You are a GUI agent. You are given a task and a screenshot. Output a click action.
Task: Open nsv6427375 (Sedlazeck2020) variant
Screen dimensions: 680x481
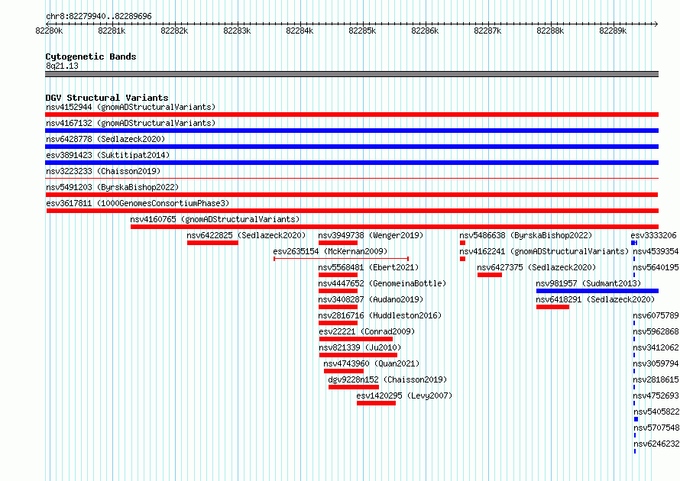[536, 267]
